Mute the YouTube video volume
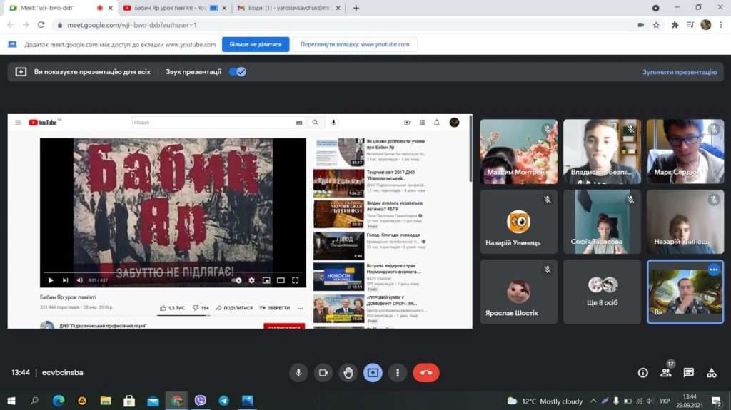 [x=80, y=280]
